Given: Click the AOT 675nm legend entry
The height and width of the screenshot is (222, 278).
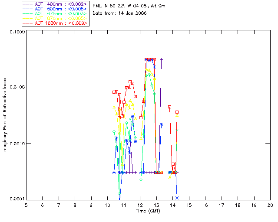Looking at the screenshot, I should coord(55,13).
